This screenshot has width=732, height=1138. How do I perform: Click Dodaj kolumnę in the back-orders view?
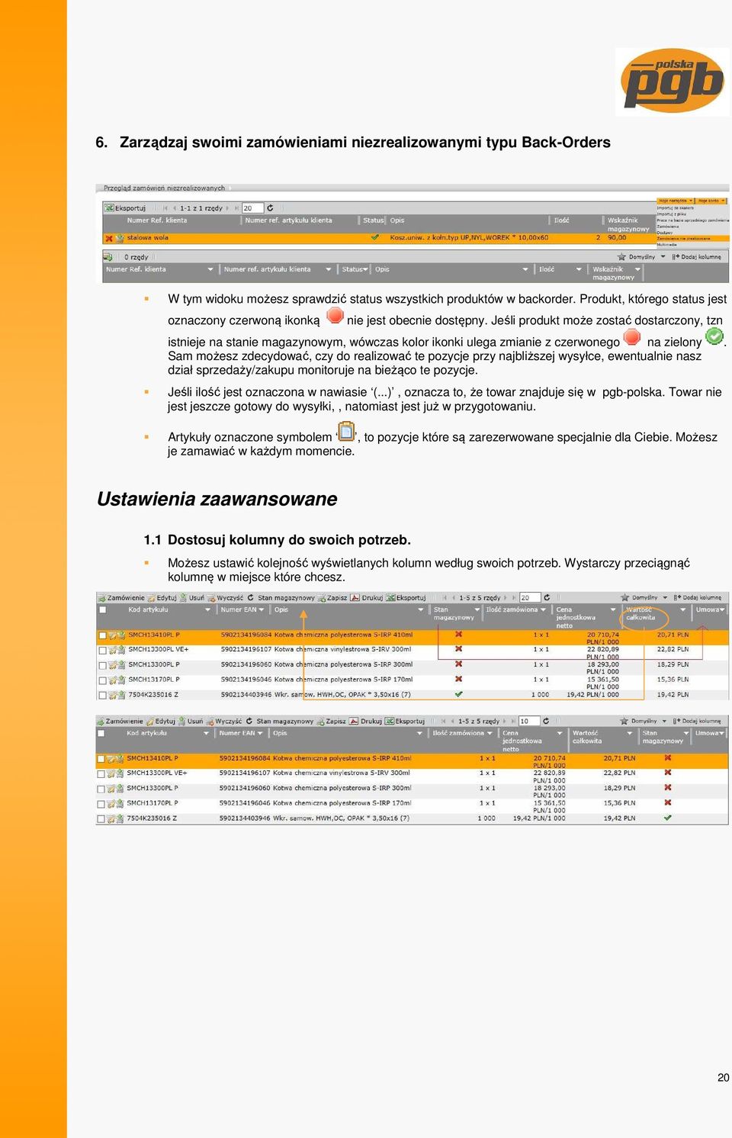(697, 257)
